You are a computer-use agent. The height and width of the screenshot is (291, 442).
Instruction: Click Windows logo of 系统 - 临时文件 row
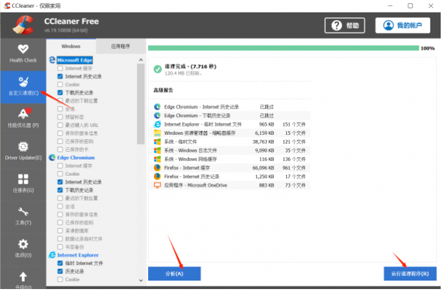(x=157, y=142)
